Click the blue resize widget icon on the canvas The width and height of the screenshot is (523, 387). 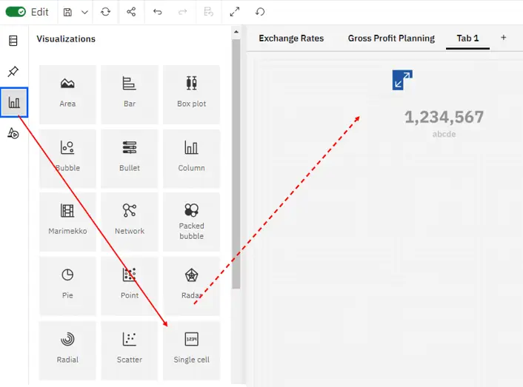402,80
